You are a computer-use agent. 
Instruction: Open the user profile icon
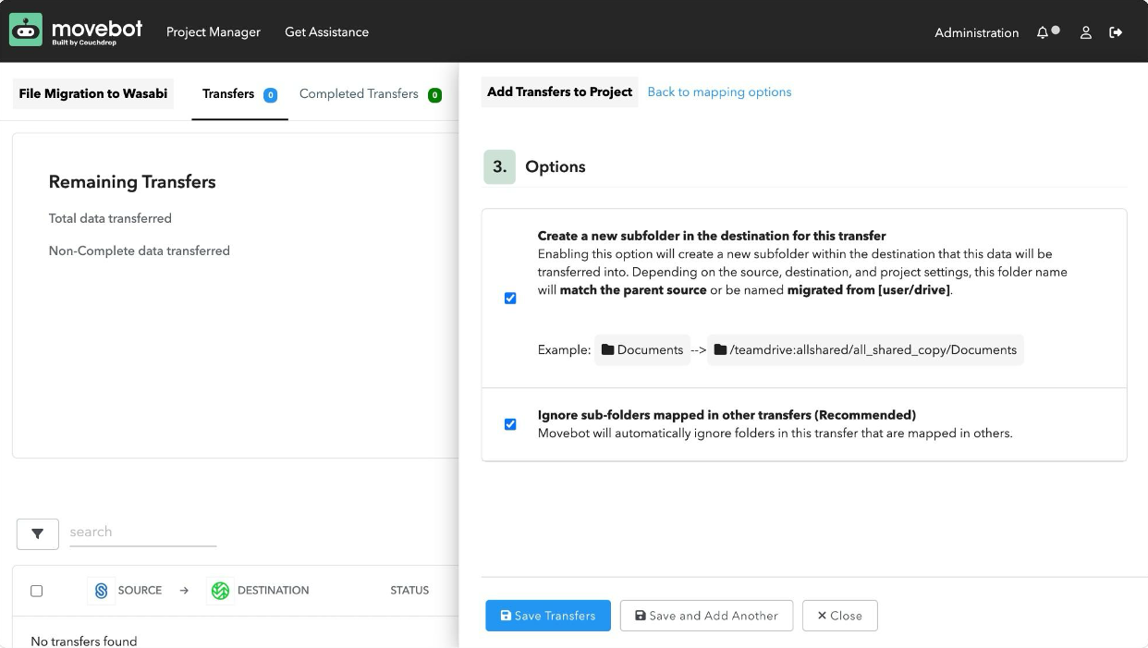[1086, 32]
